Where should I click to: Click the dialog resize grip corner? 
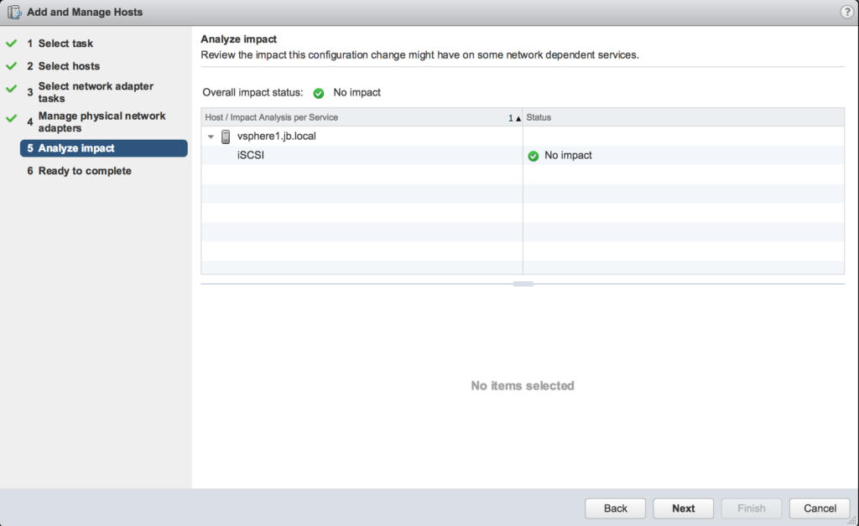852,520
